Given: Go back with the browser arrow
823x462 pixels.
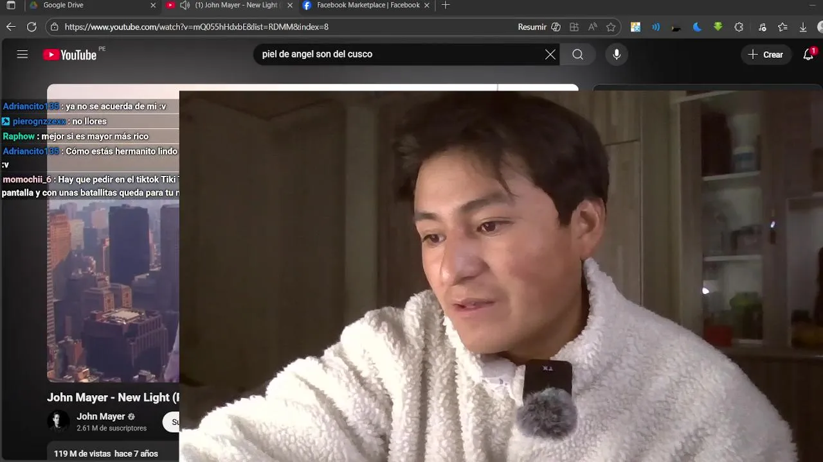Looking at the screenshot, I should tap(11, 27).
